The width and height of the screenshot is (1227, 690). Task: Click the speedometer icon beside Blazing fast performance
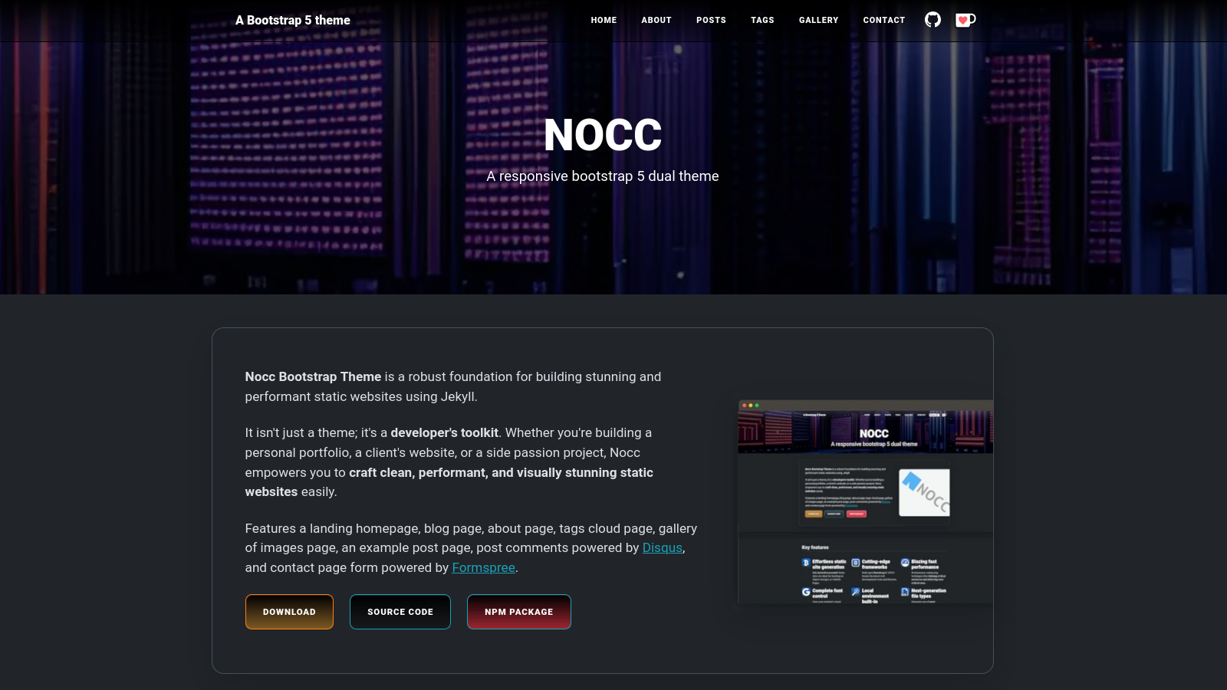(905, 563)
